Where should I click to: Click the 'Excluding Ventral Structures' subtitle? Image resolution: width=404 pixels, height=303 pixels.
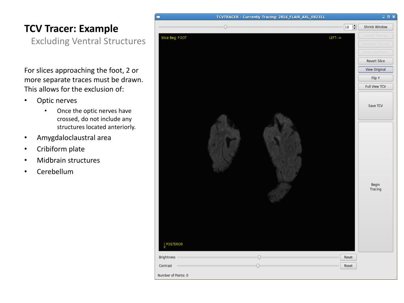(88, 41)
